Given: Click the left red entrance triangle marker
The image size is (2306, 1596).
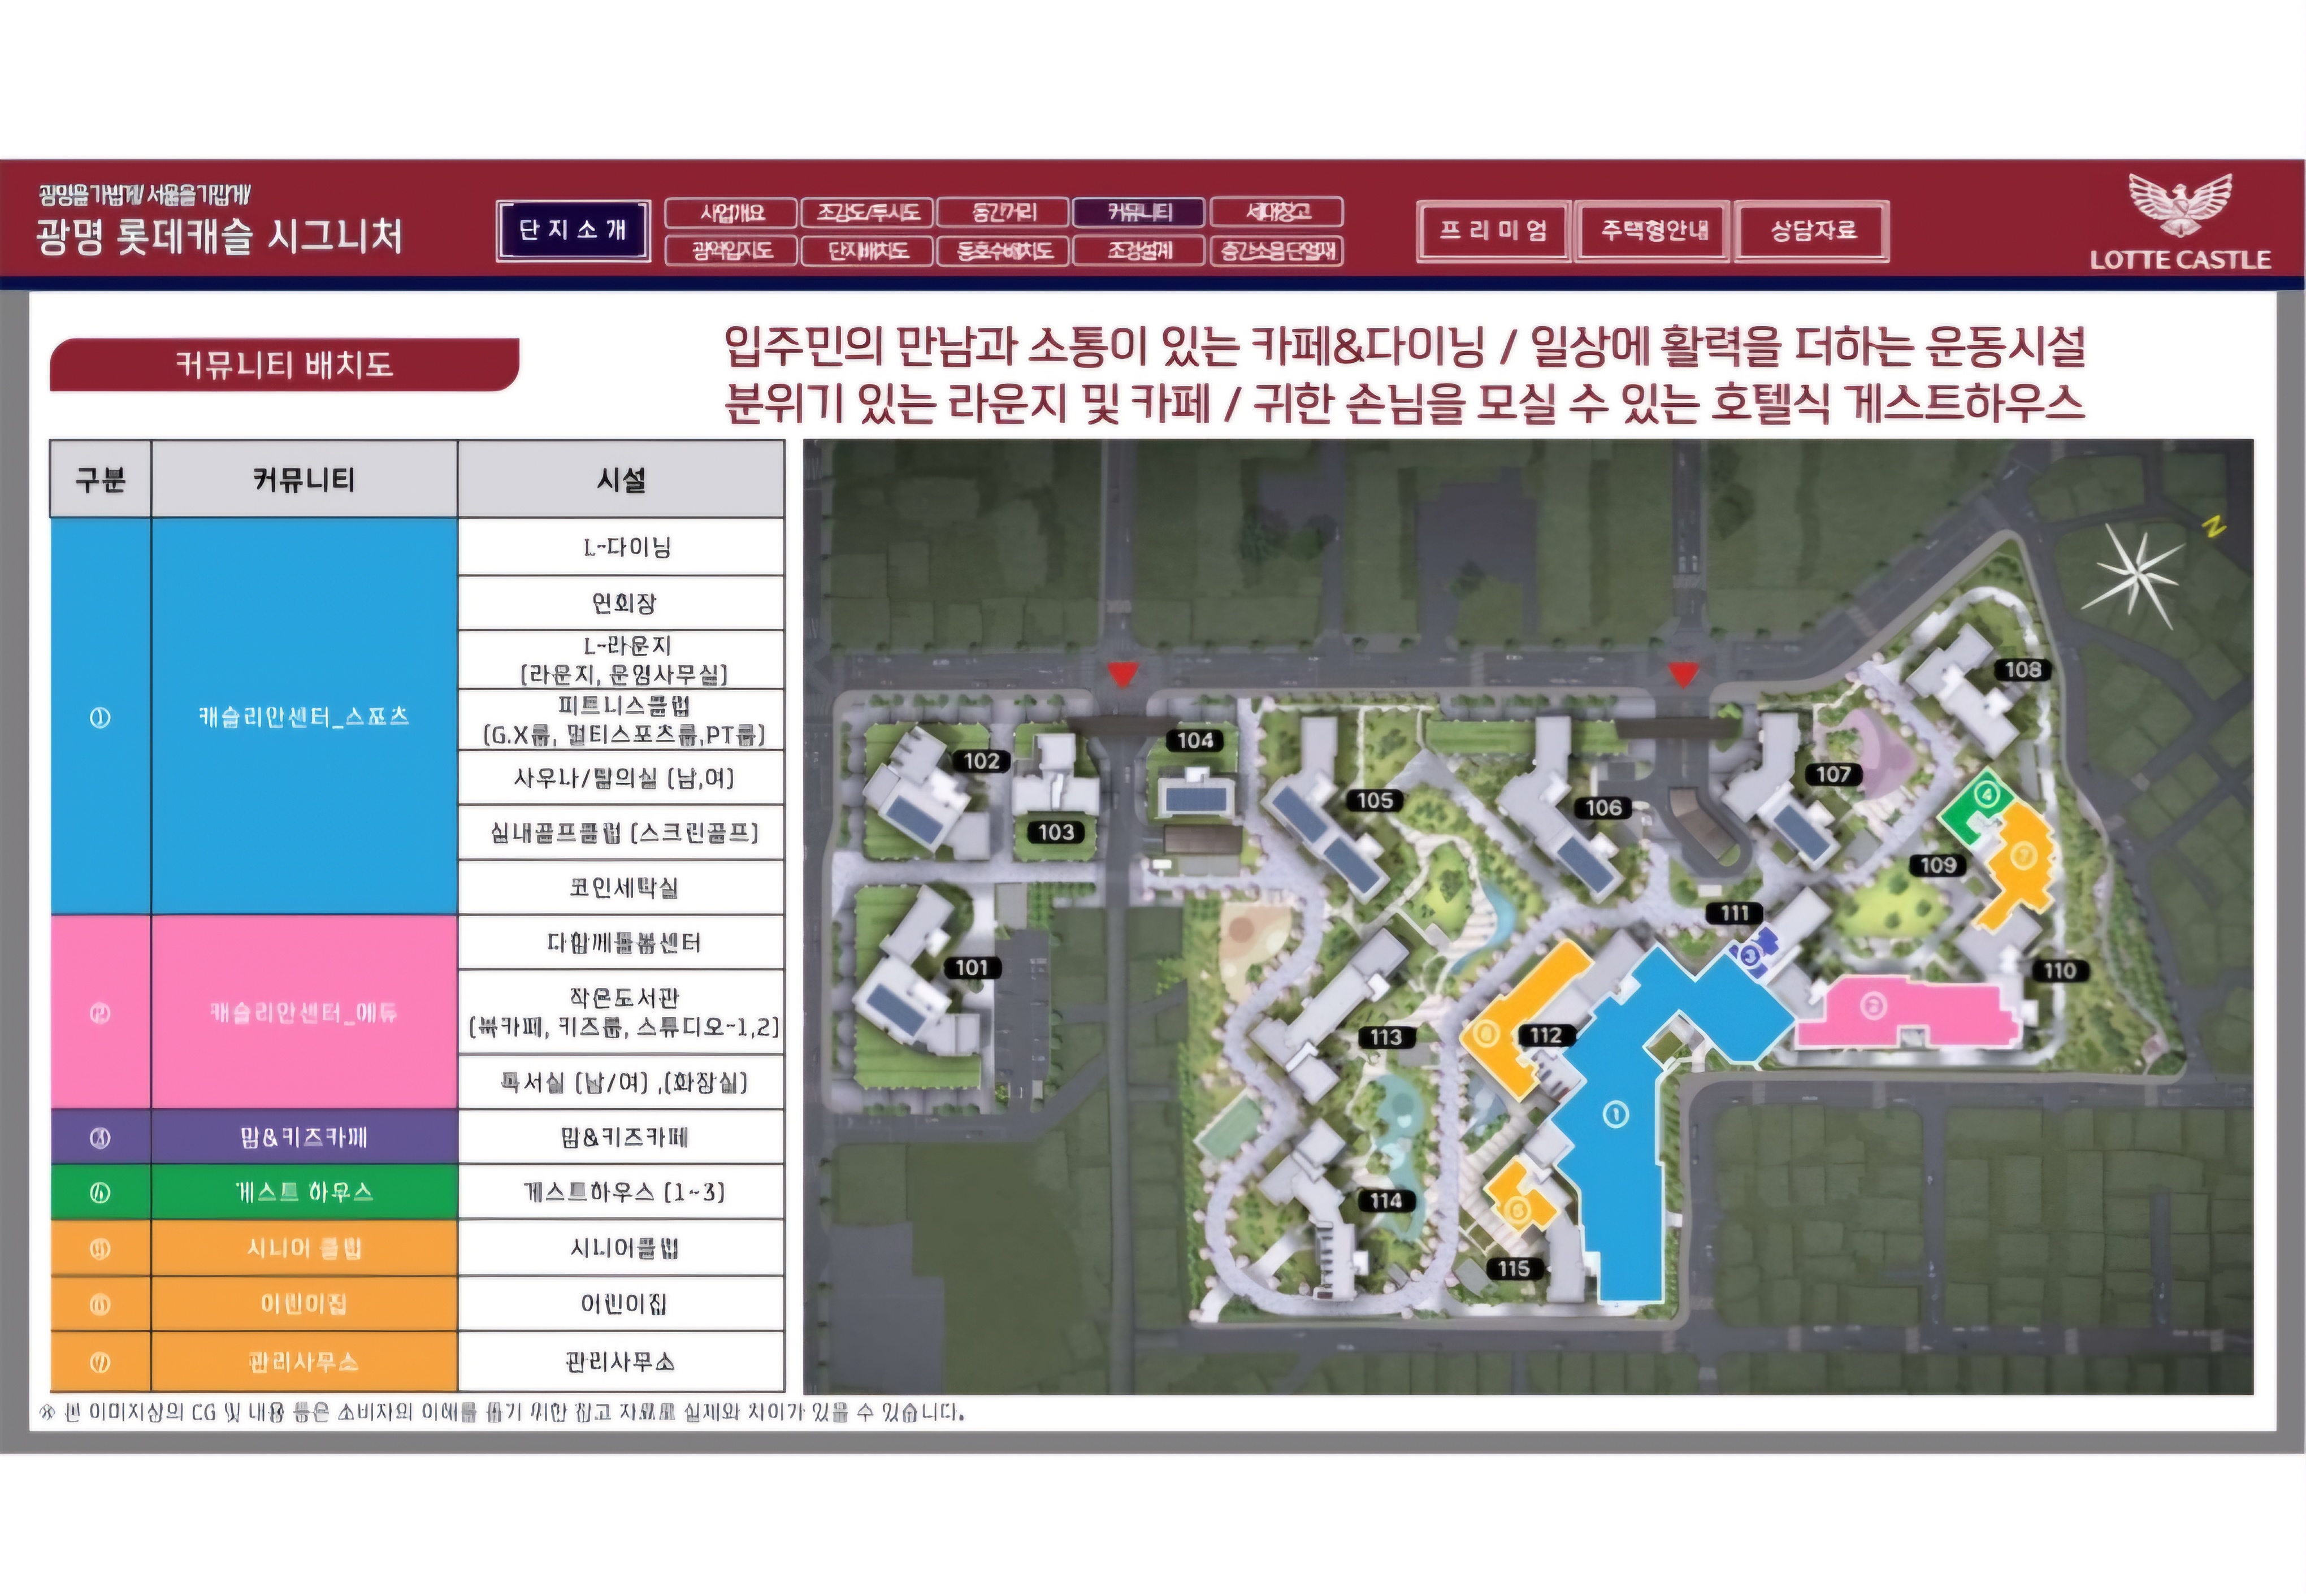Looking at the screenshot, I should pos(1122,674).
